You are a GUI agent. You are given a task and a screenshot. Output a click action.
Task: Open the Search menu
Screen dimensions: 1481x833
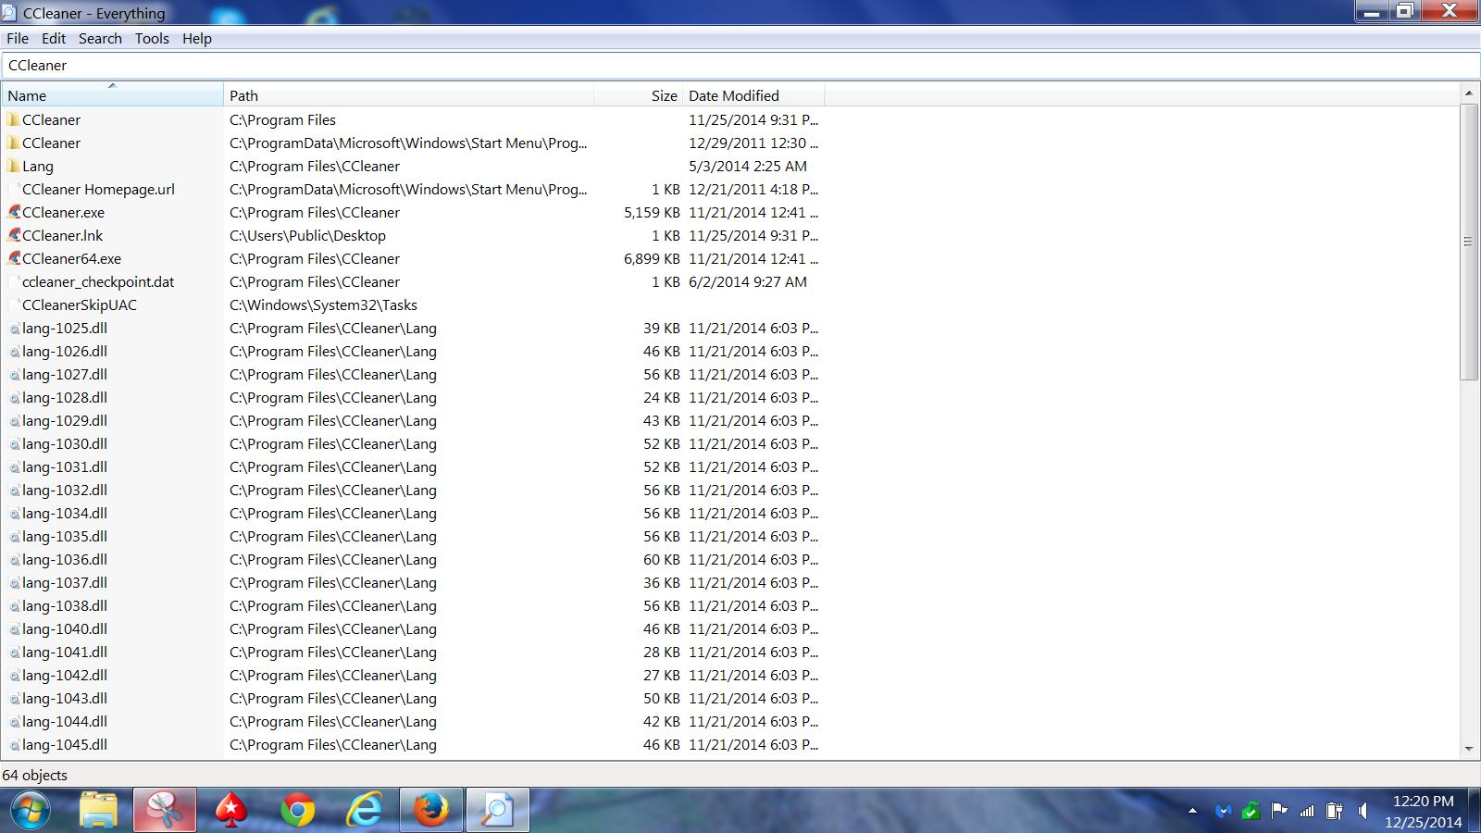tap(100, 38)
